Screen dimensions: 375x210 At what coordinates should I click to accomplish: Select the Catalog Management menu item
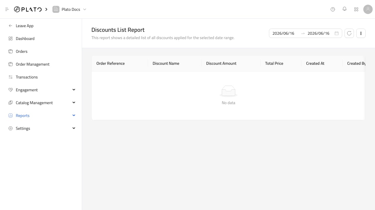(34, 103)
